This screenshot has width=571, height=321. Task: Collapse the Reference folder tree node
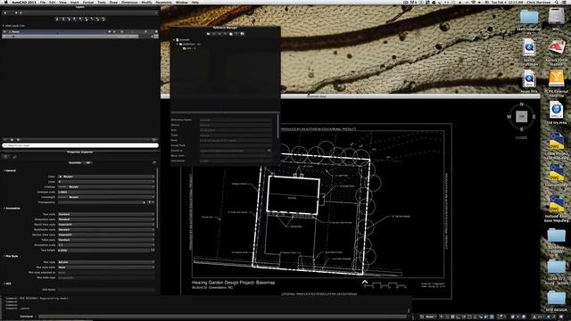178,44
